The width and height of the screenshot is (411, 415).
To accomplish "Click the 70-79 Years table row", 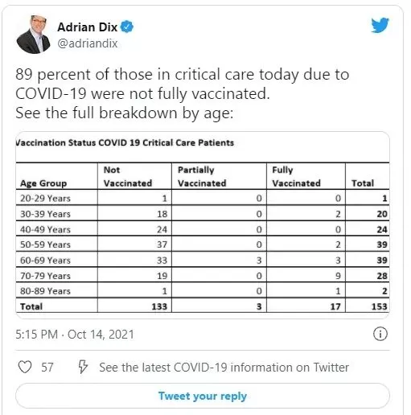I will pyautogui.click(x=203, y=276).
